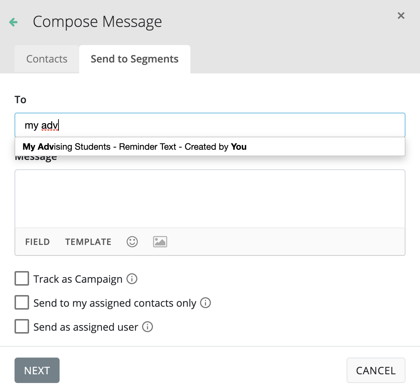
Task: Switch to the Contacts tab
Action: click(x=47, y=59)
